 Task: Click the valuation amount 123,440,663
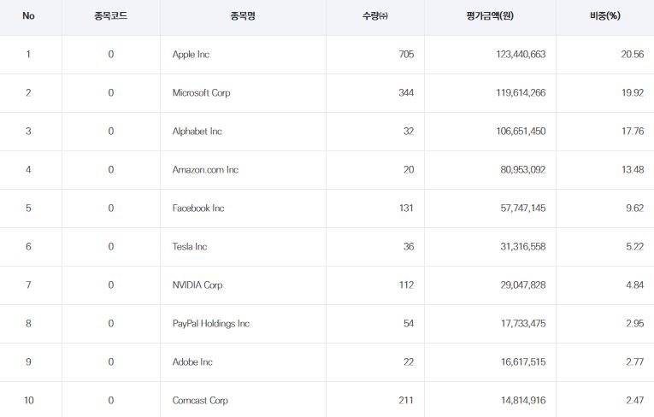521,54
